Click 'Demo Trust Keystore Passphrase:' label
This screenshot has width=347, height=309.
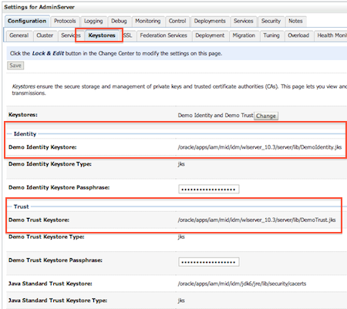coord(56,260)
